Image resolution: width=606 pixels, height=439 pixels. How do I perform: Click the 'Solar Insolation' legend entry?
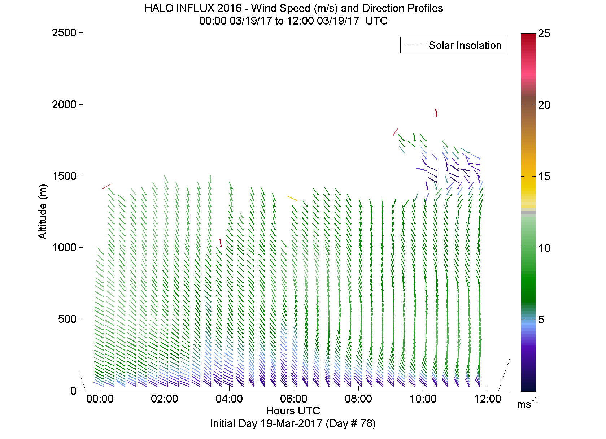453,45
